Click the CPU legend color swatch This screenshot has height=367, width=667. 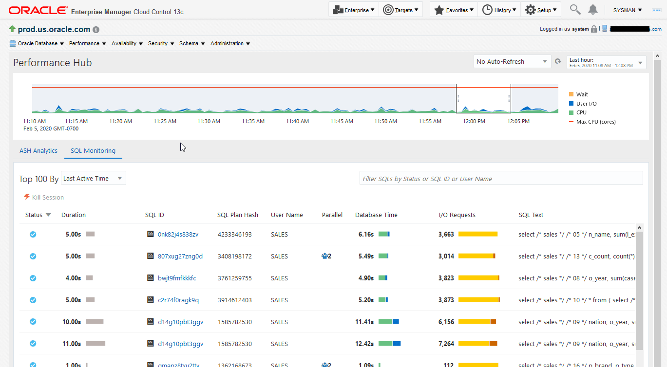571,112
